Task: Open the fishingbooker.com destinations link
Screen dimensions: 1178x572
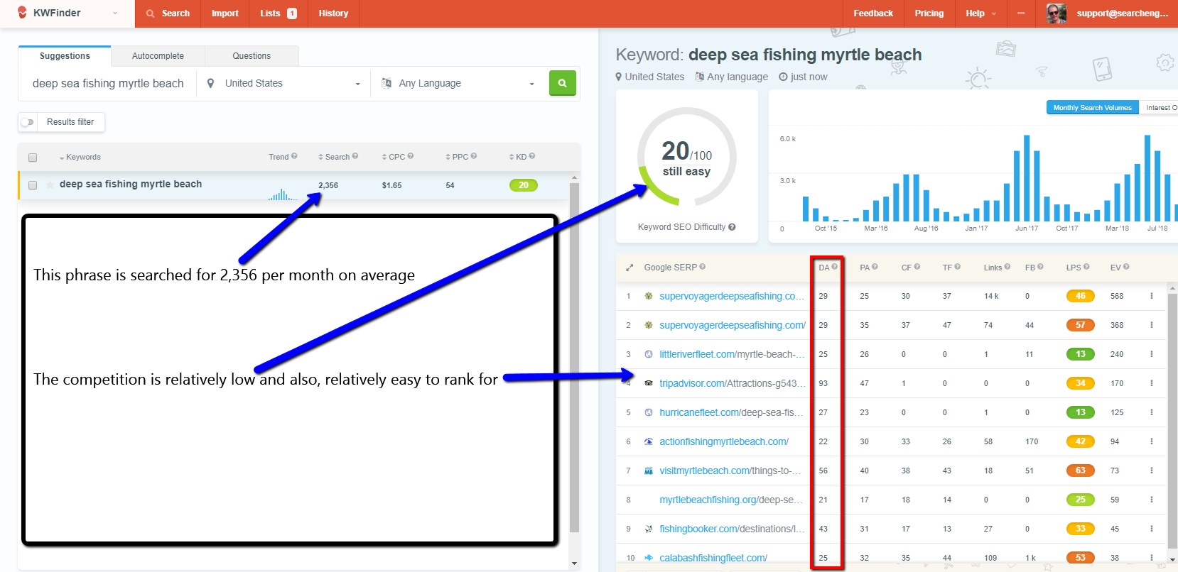Action: click(733, 529)
